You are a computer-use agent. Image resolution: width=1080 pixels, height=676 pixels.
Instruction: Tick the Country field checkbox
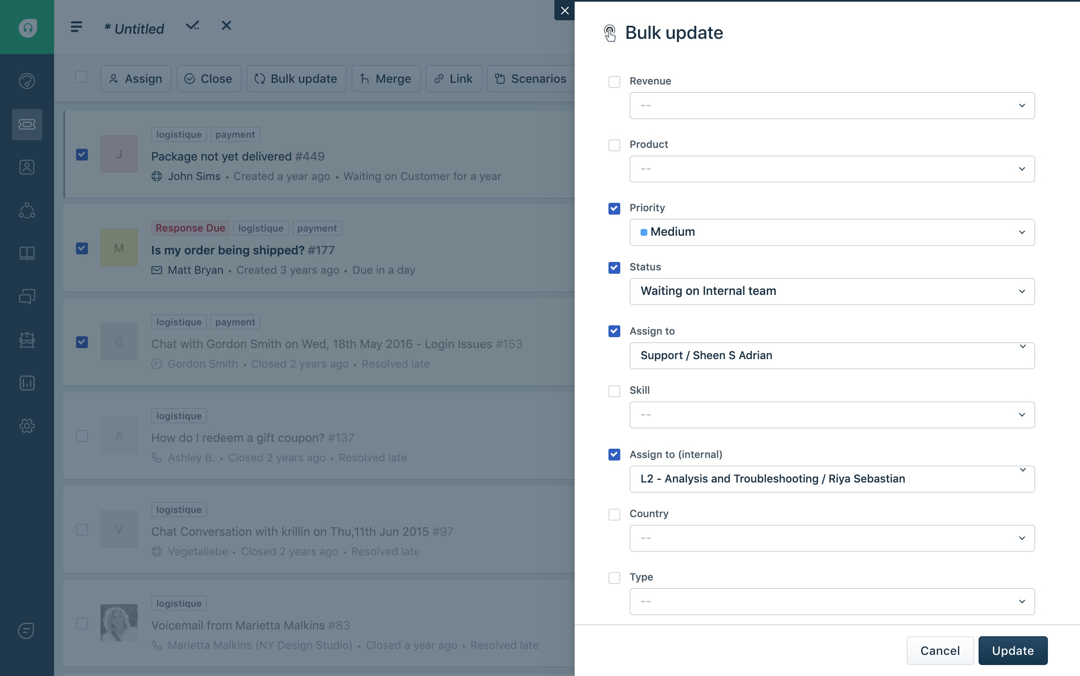coord(614,514)
